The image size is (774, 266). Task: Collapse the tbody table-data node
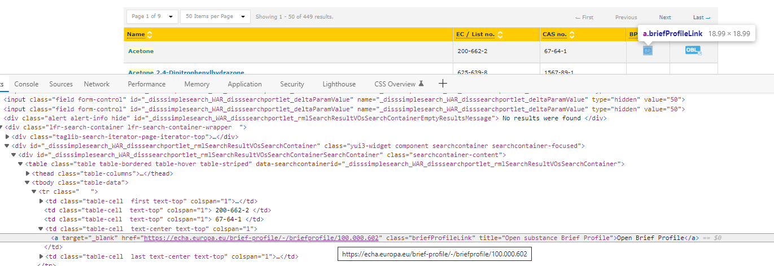coord(27,182)
